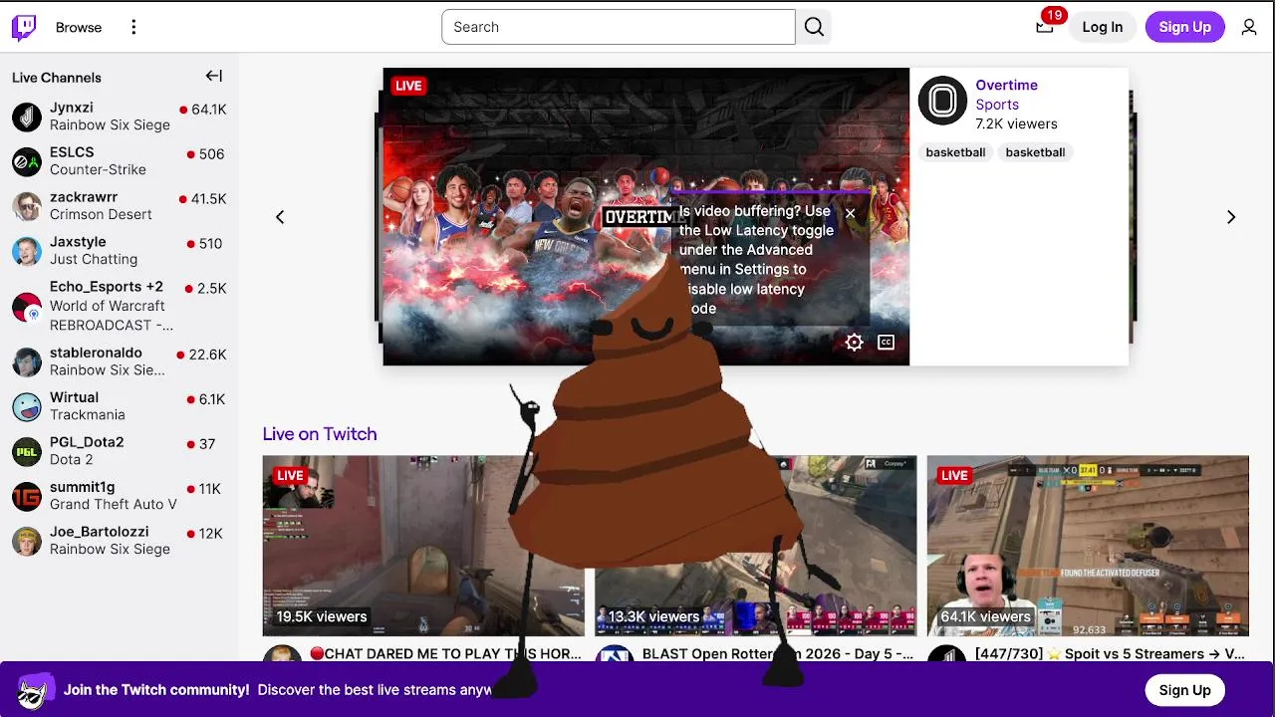Select Grand Theft Auto V text
This screenshot has height=717, width=1275.
click(114, 505)
